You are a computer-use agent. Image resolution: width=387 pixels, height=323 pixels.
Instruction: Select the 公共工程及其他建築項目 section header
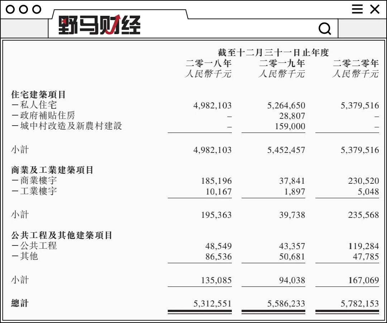click(x=61, y=235)
